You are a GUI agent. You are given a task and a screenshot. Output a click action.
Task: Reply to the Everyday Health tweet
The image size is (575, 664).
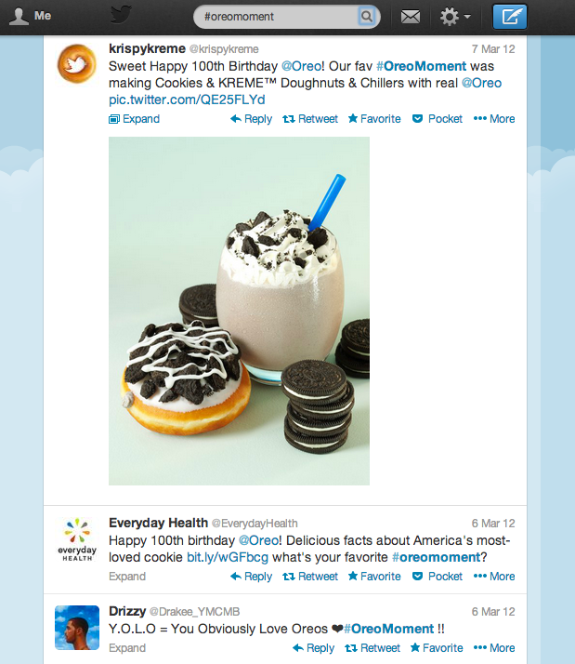point(252,577)
